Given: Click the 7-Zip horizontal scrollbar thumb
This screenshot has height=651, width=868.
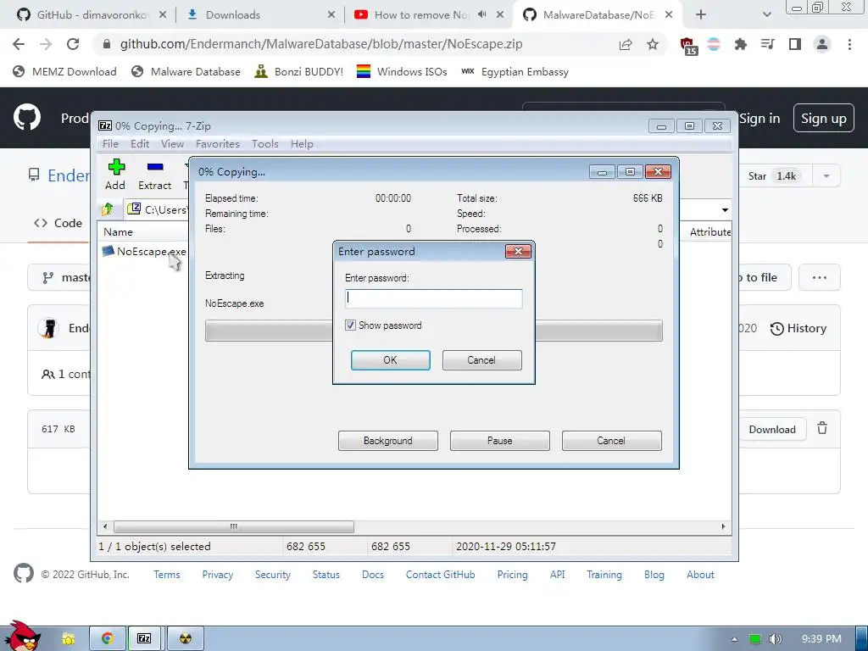Looking at the screenshot, I should [x=234, y=526].
